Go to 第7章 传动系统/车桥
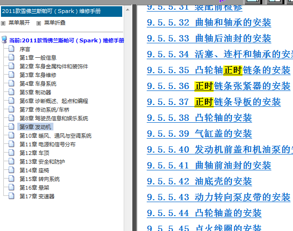This screenshot has width=293, height=231. (x=44, y=110)
